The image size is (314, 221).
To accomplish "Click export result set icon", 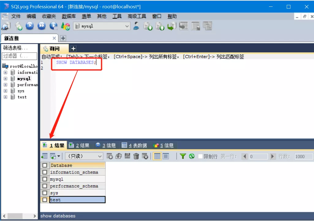I will (x=44, y=156).
